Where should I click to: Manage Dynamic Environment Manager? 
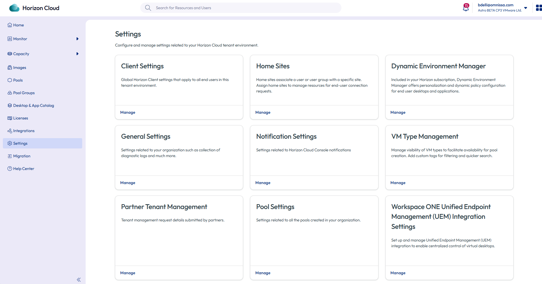click(398, 112)
